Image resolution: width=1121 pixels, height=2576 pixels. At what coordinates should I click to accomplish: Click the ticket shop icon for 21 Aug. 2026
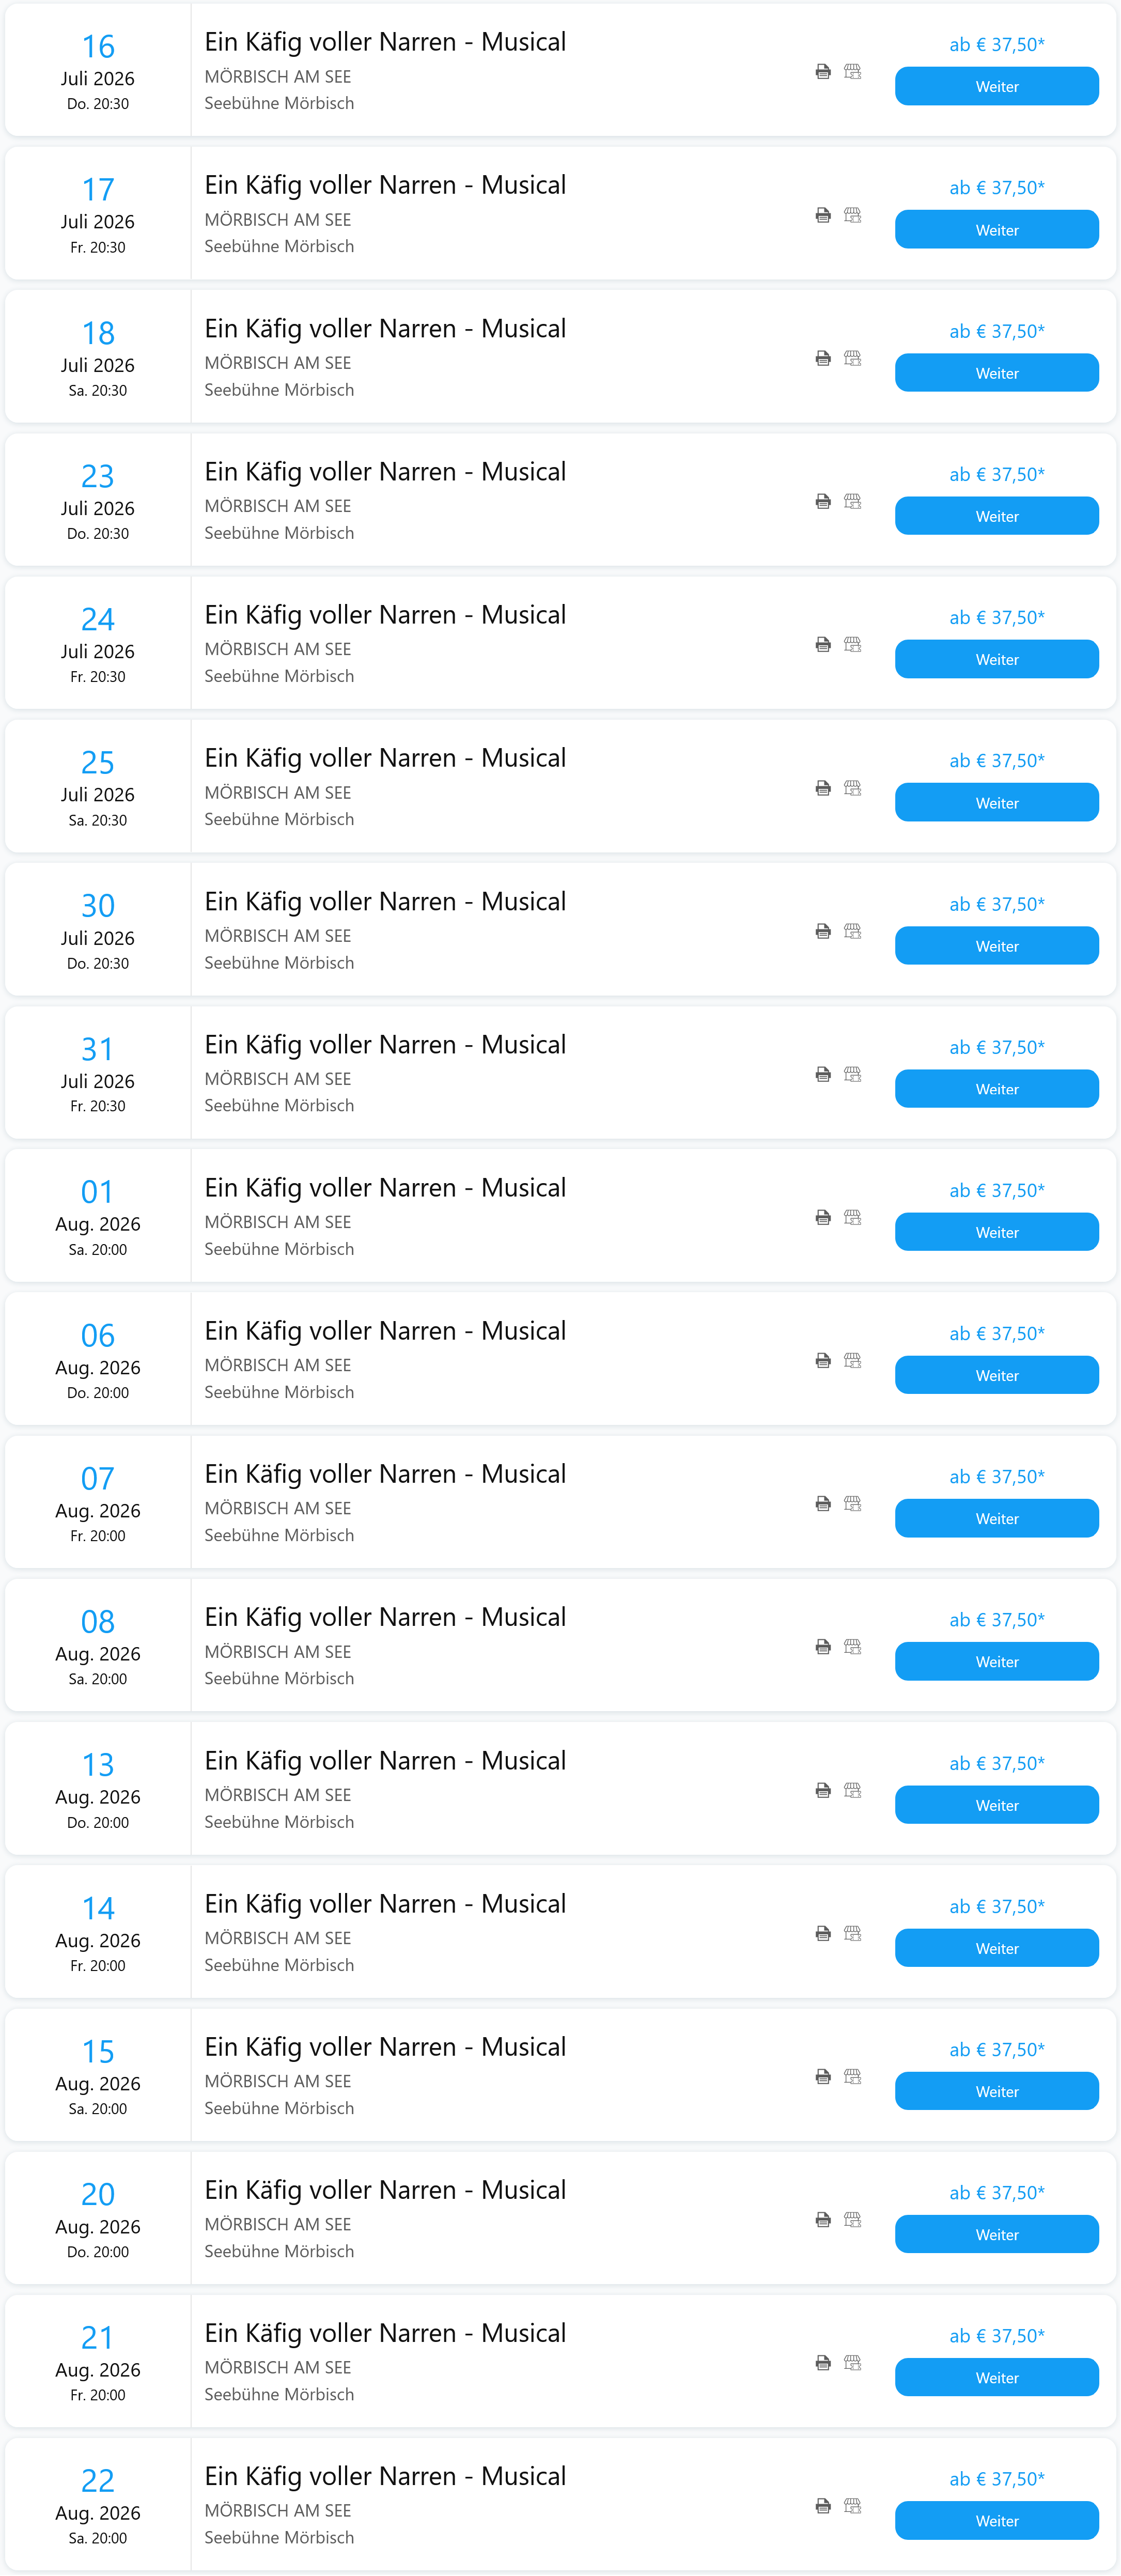[852, 2362]
